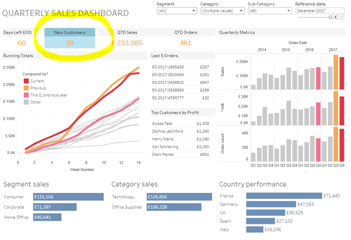
Task: Click the pink 2016 Q4 Sales bar
Action: pyautogui.click(x=318, y=78)
